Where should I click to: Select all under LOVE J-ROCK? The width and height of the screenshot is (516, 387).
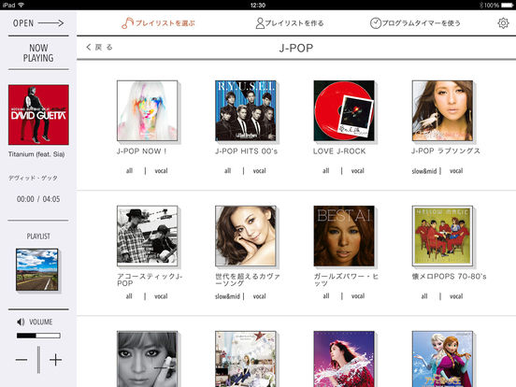pos(326,171)
